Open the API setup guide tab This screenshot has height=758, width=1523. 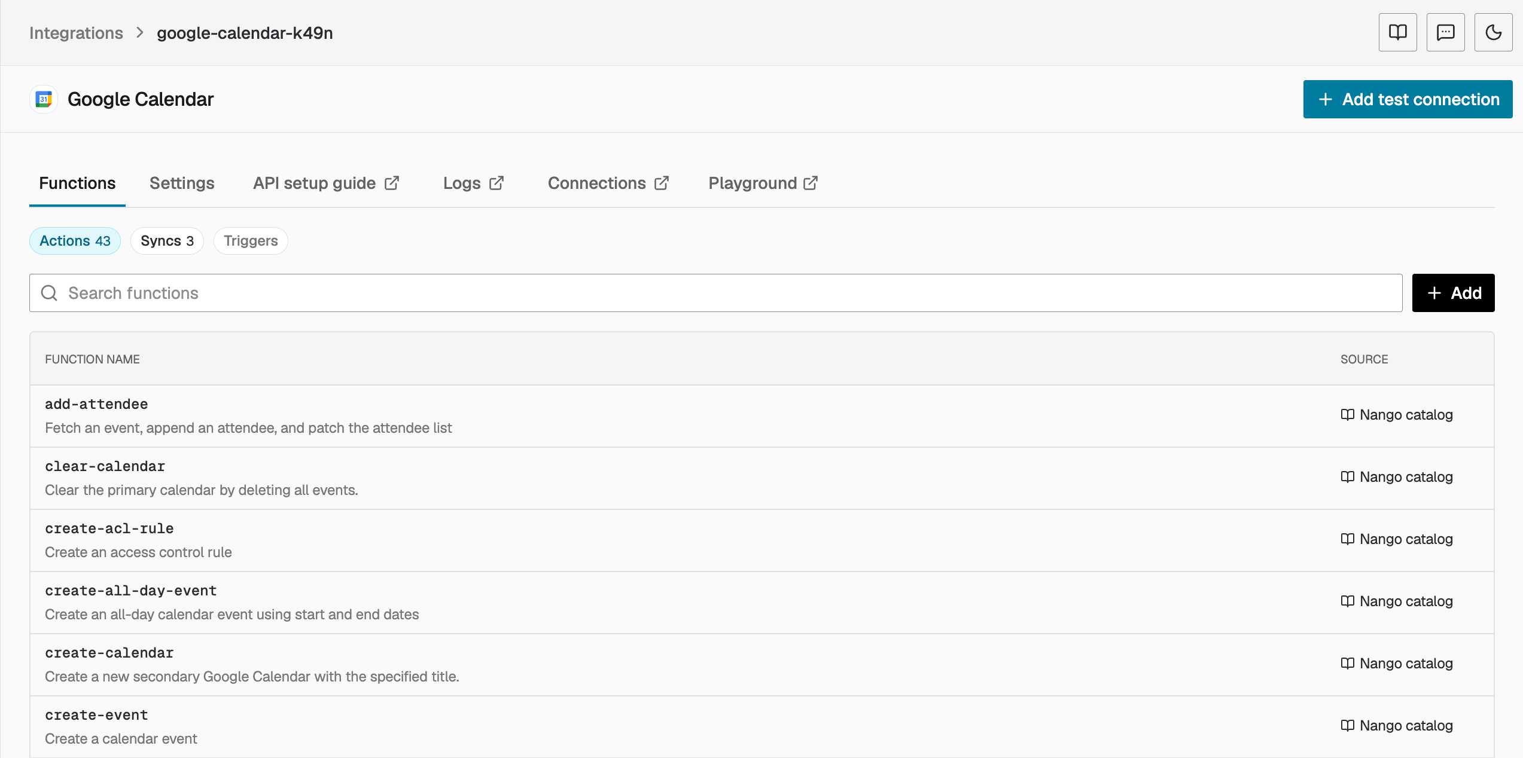pos(326,183)
